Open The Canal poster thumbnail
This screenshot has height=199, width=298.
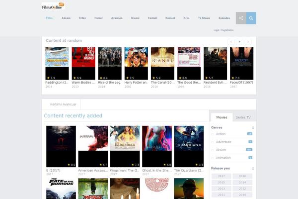[x=162, y=63]
